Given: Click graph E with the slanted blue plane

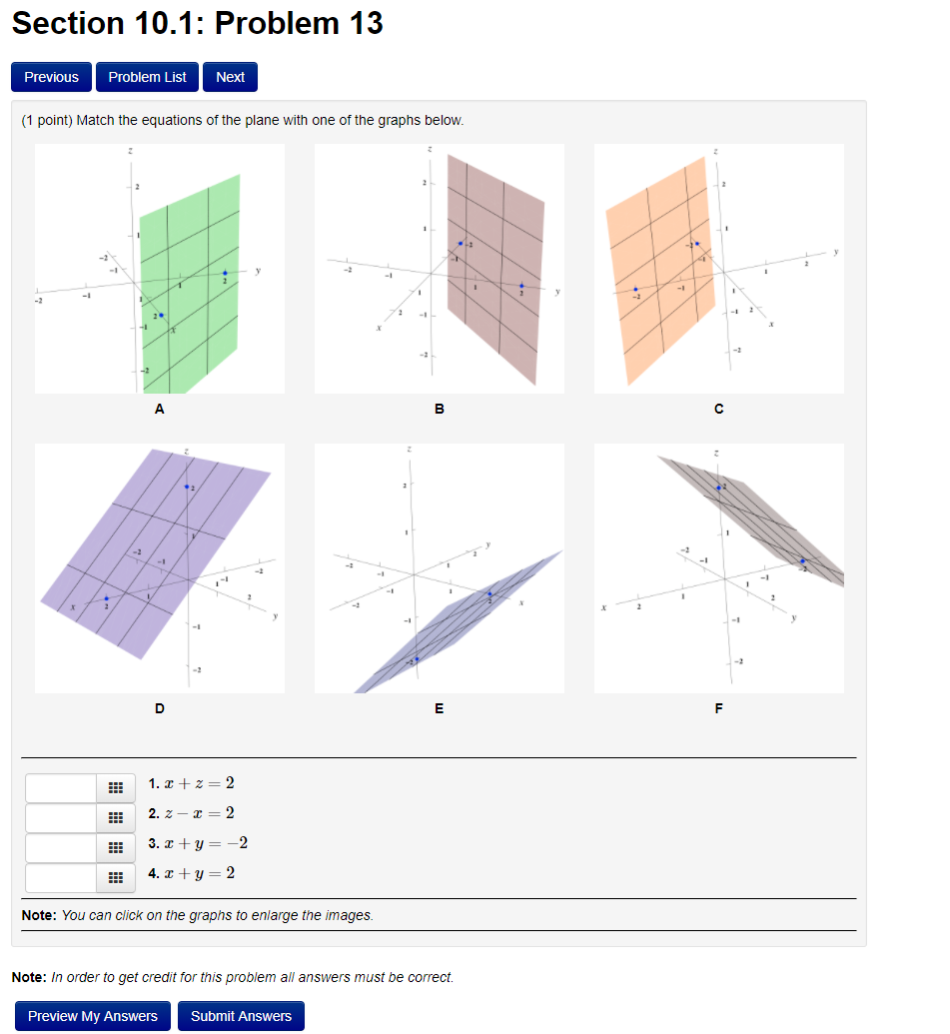Looking at the screenshot, I should 439,567.
